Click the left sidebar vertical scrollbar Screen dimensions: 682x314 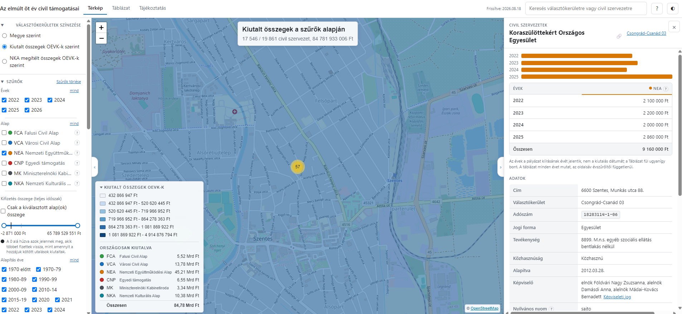coord(88,77)
